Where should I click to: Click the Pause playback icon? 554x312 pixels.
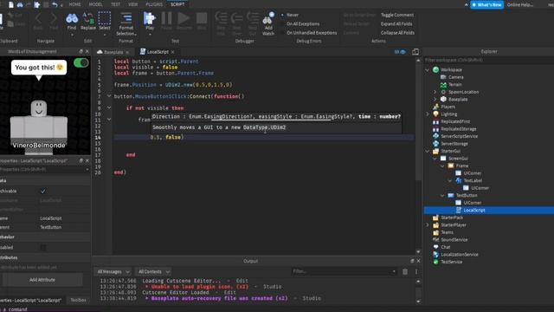(166, 18)
